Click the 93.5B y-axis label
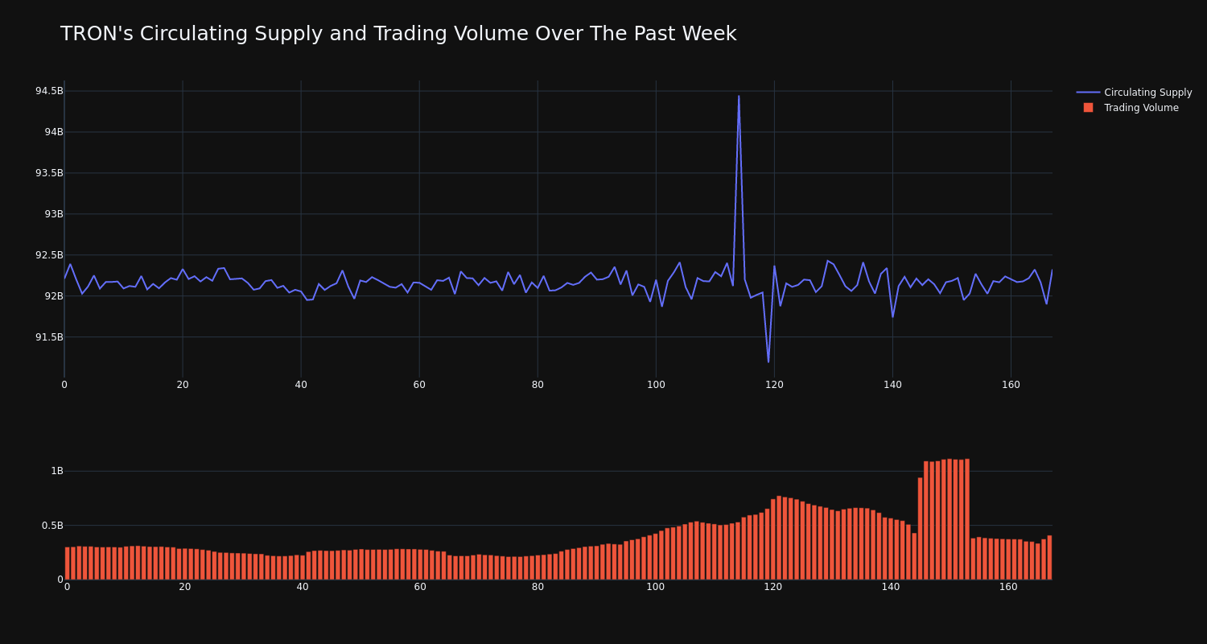The height and width of the screenshot is (644, 1207). (x=49, y=173)
